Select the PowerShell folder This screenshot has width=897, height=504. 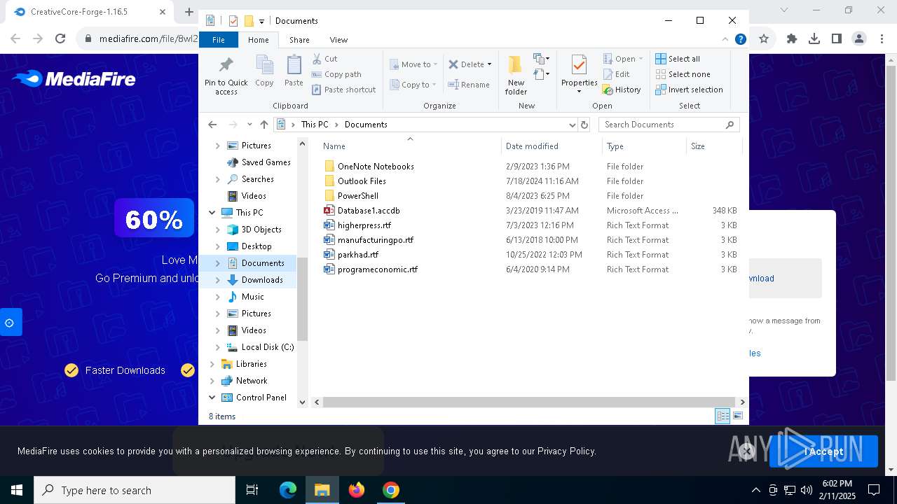pyautogui.click(x=357, y=196)
